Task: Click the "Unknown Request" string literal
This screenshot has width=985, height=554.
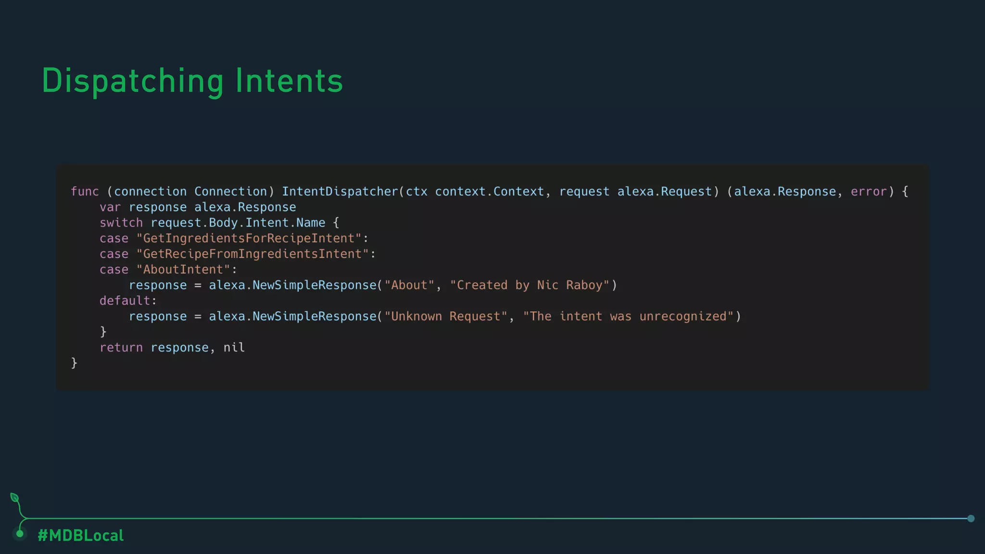Action: [446, 316]
